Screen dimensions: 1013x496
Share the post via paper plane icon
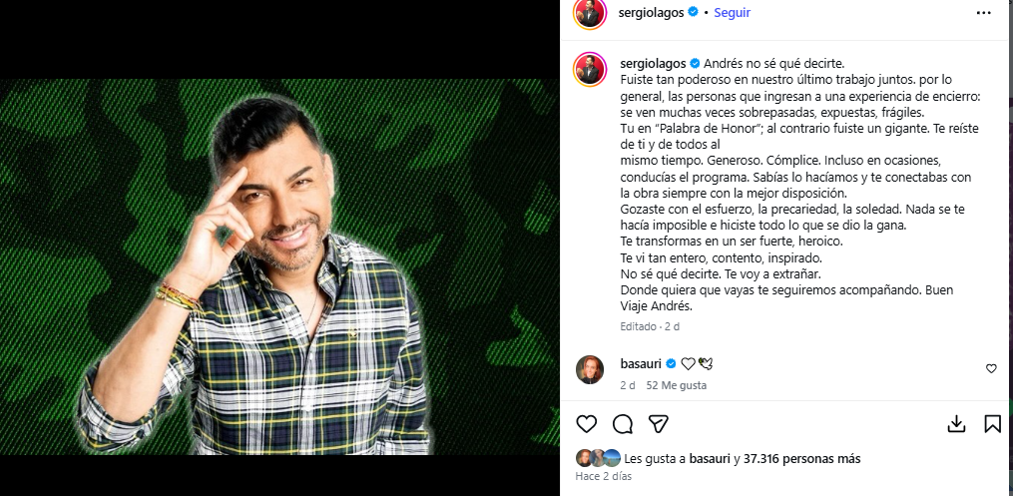pos(659,424)
